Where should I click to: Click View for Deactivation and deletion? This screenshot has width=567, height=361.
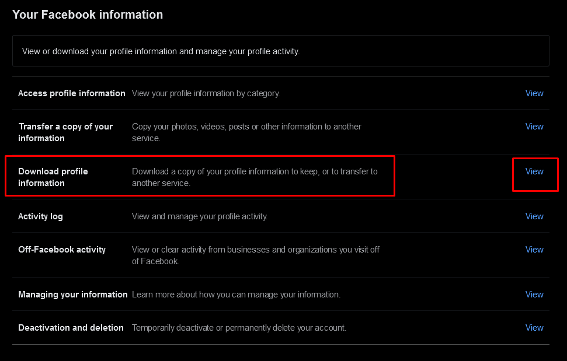coord(534,328)
